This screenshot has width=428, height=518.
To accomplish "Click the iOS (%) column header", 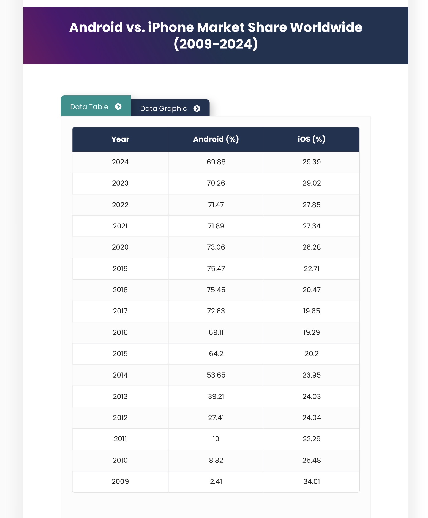I will coord(312,139).
